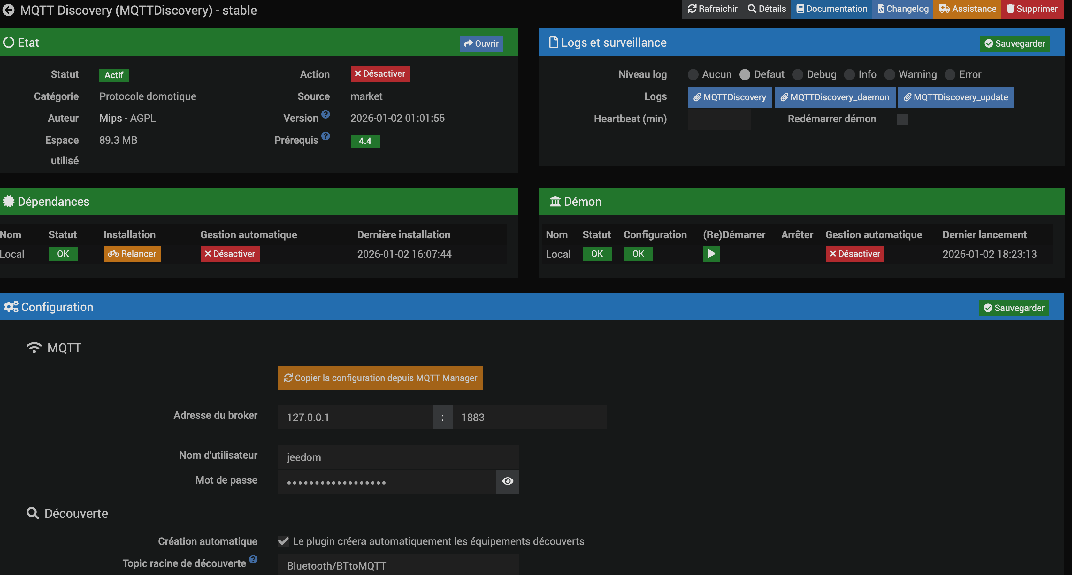Click the help icon beside Topic racine de découverte
Viewport: 1072px width, 575px height.
pyautogui.click(x=253, y=559)
